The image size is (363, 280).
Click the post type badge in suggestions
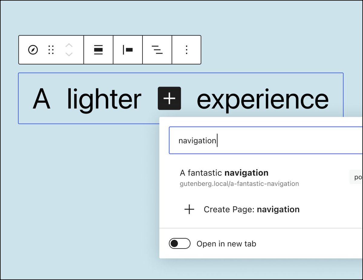click(x=357, y=177)
